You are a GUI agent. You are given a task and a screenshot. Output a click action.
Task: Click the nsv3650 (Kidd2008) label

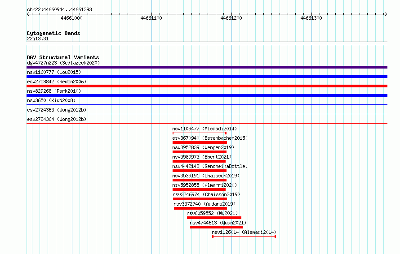[51, 100]
